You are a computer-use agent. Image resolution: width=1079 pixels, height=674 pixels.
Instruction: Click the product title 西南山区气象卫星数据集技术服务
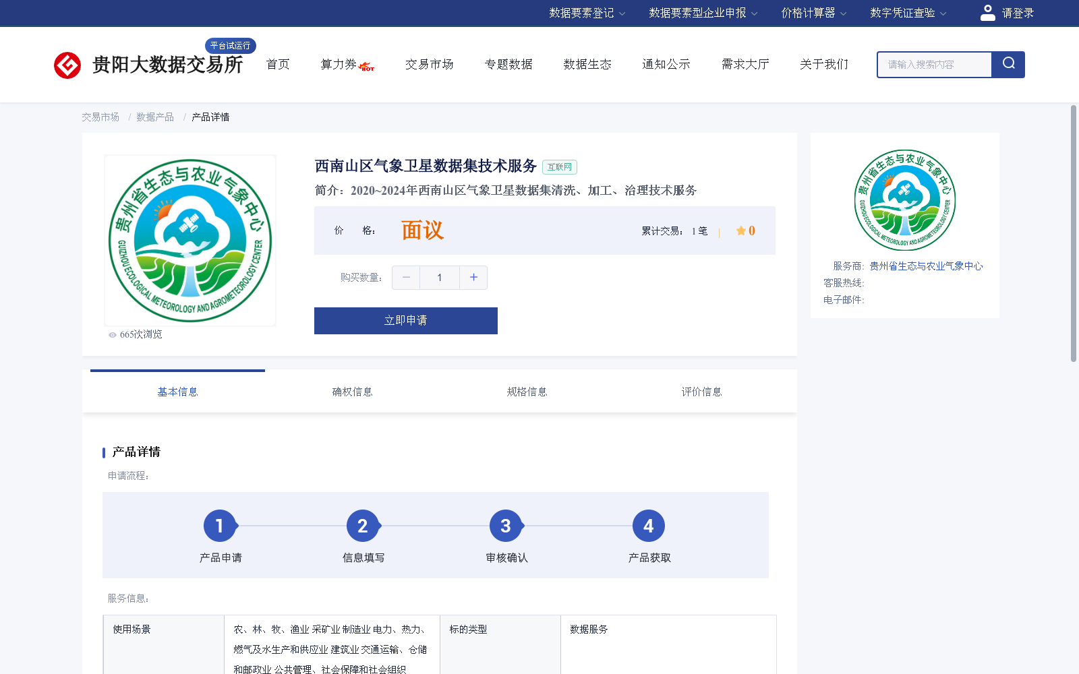426,166
